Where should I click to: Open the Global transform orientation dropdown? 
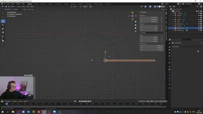75,6
